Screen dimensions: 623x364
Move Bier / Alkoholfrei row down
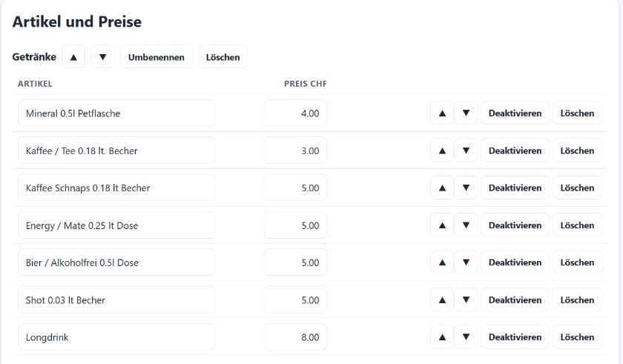point(466,262)
